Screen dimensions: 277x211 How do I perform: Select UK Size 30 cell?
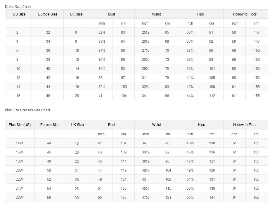point(77,198)
